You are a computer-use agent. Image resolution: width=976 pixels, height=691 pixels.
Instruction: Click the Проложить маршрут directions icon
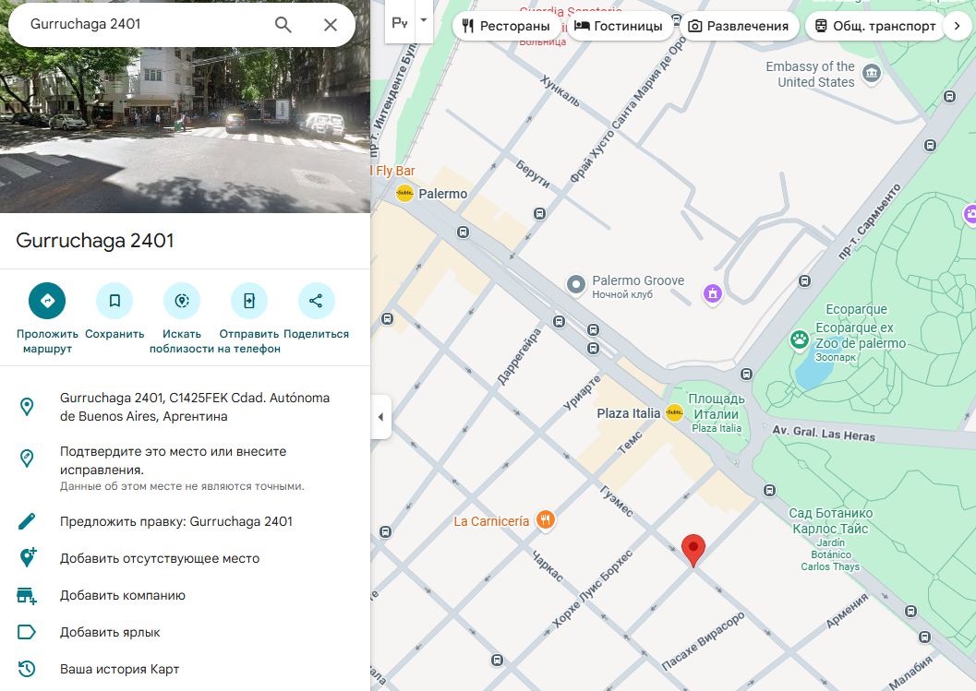coord(47,301)
